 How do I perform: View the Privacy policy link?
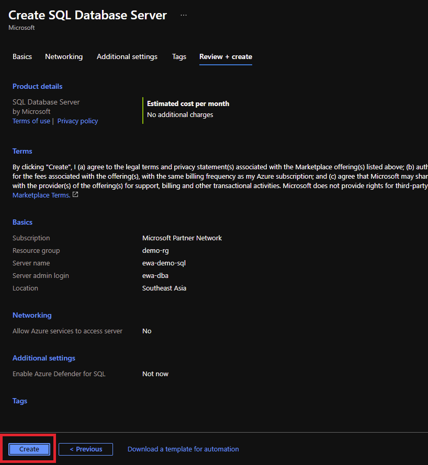[77, 121]
